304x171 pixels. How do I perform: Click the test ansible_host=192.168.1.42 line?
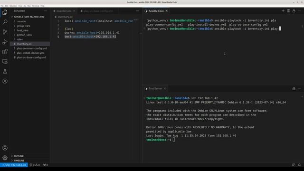tap(90, 37)
